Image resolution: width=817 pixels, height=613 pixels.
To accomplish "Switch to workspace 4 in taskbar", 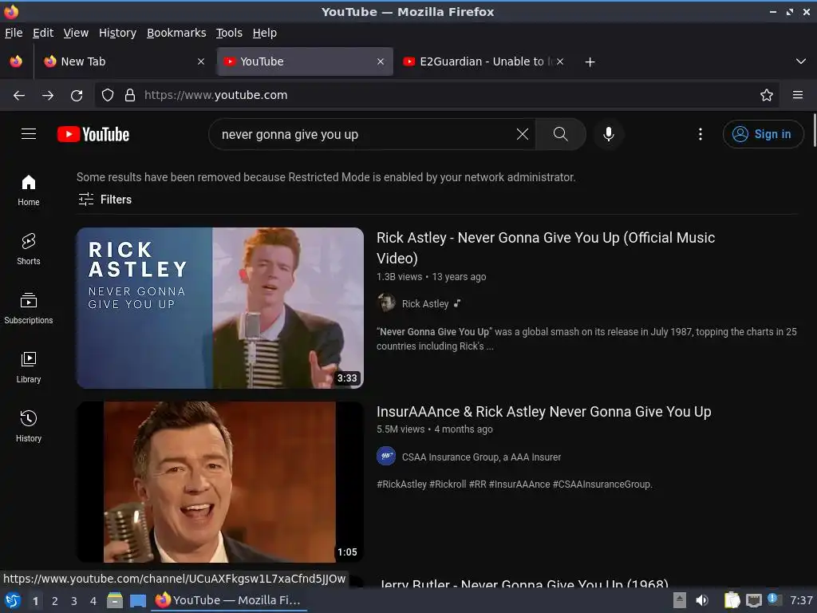I will 93,601.
